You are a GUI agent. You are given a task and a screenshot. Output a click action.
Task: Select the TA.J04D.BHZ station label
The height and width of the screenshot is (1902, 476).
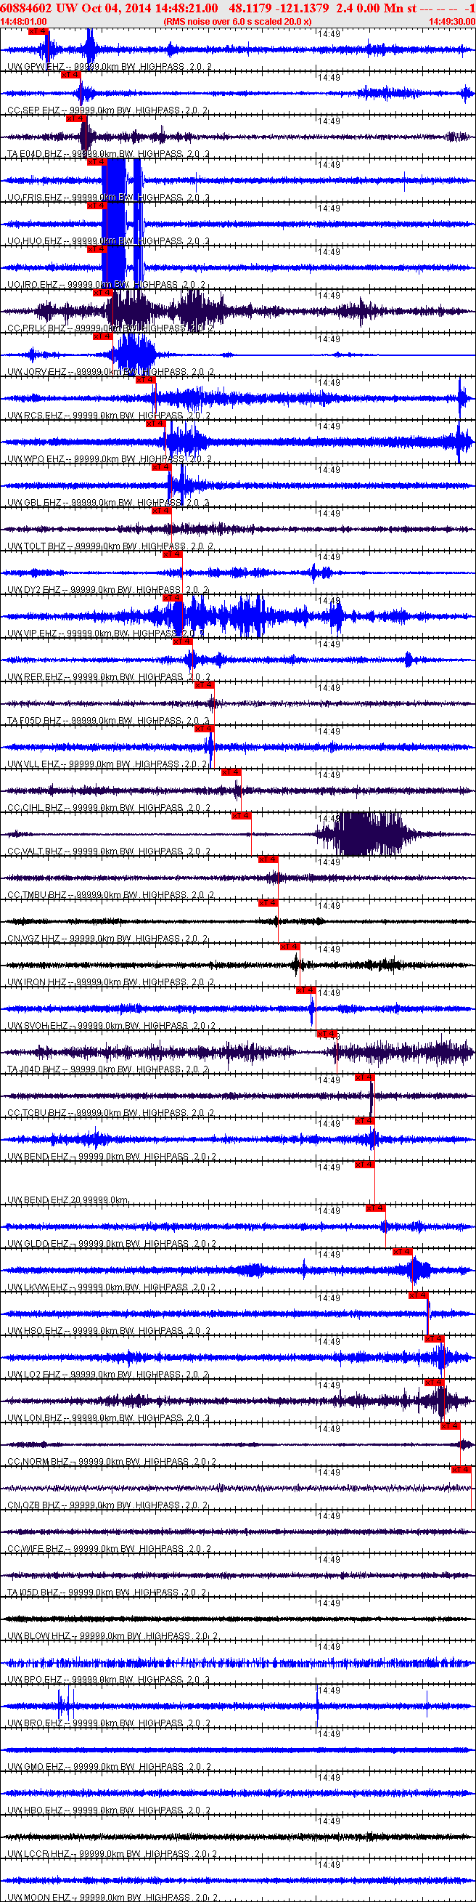107,1069
